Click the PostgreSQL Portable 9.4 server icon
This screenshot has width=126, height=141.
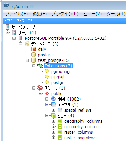tap(20, 38)
